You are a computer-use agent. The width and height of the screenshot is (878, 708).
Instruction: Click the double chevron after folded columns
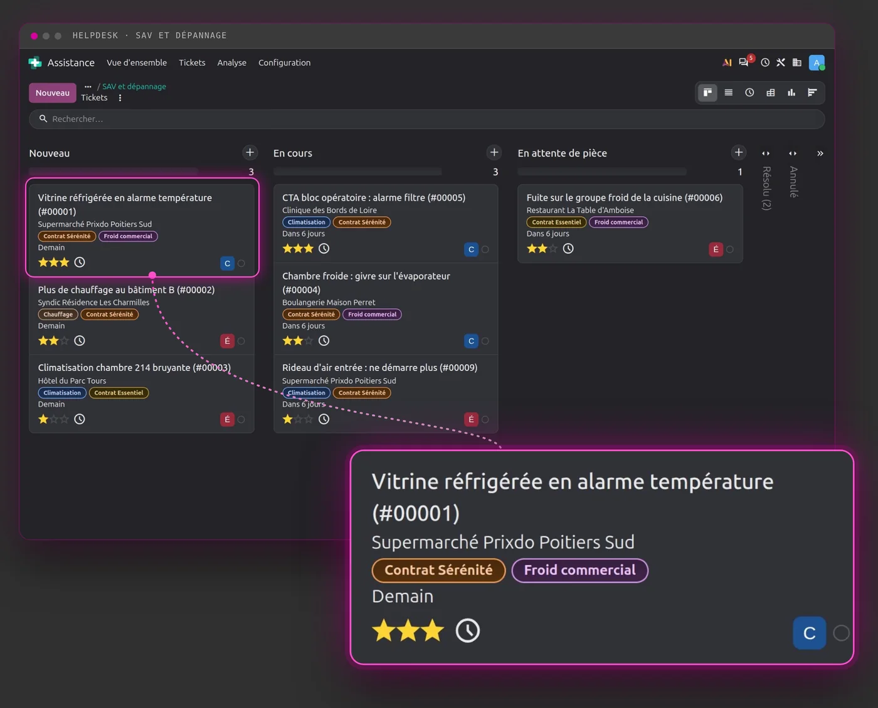(820, 154)
